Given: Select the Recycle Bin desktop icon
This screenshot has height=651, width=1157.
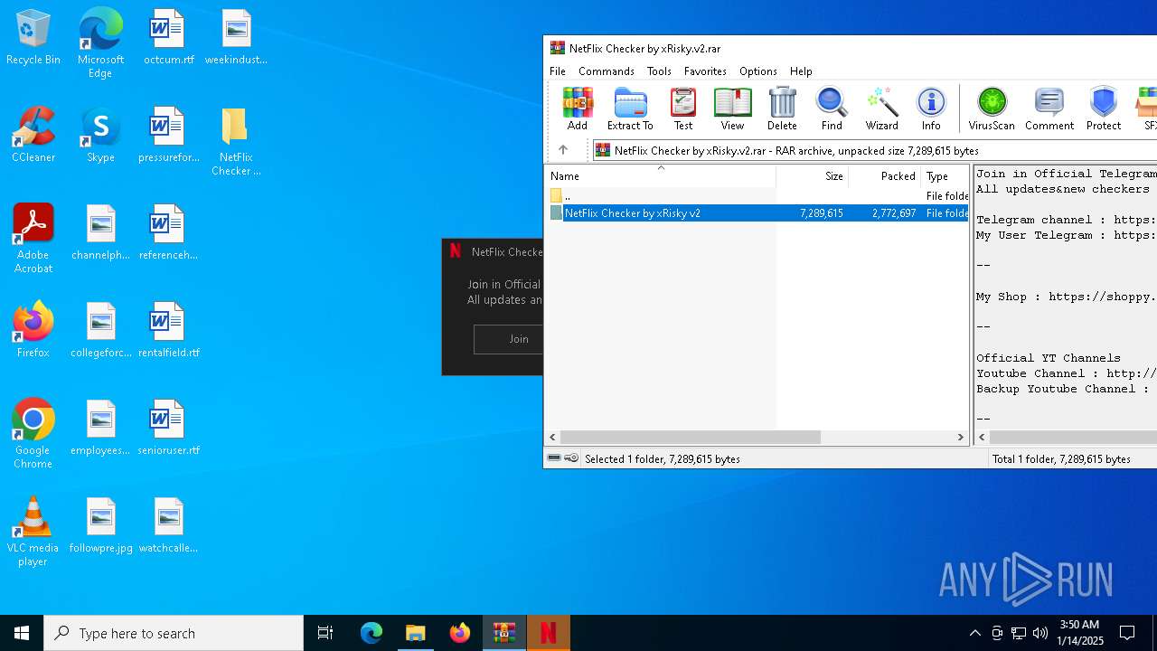Looking at the screenshot, I should 33,38.
